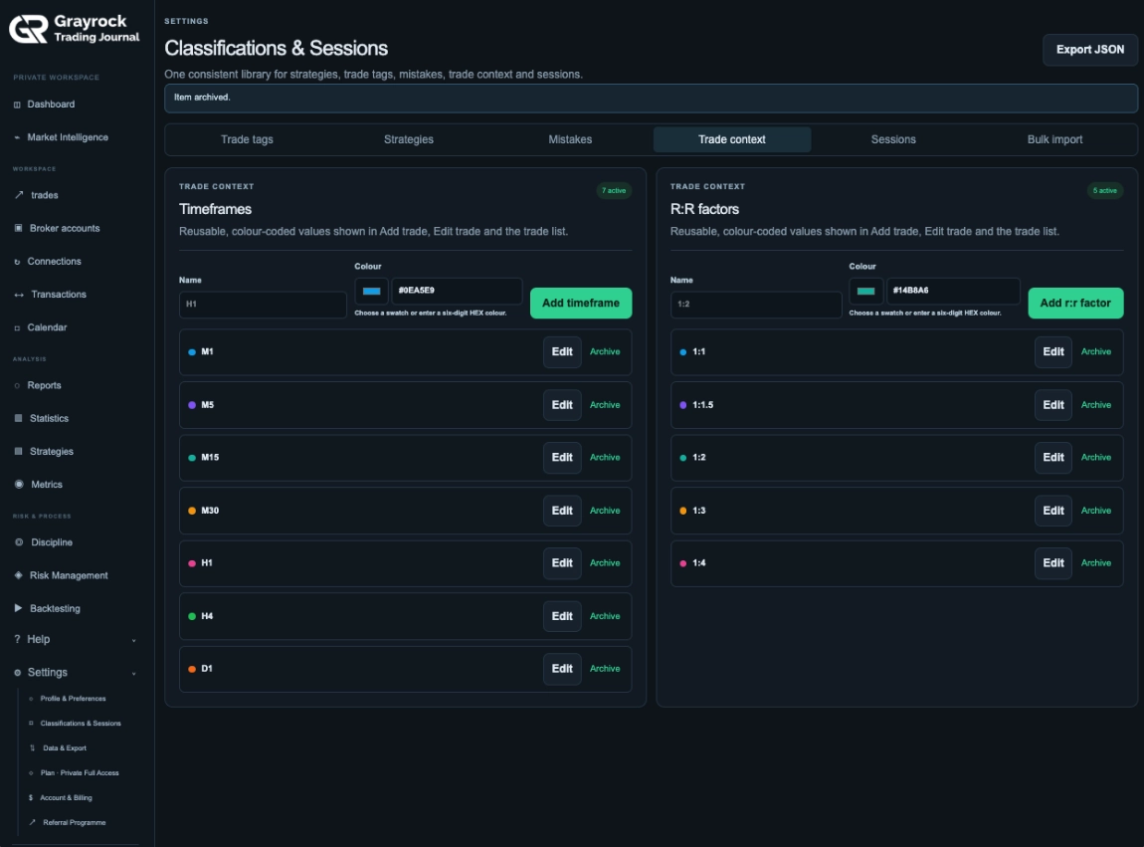This screenshot has width=1144, height=847.
Task: Click the Discipline icon in sidebar
Action: point(19,542)
